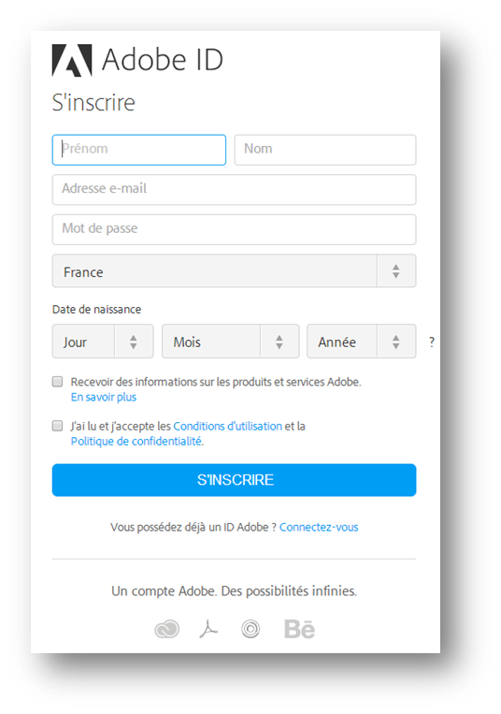
Task: Click the question mark help icon
Action: pos(432,342)
